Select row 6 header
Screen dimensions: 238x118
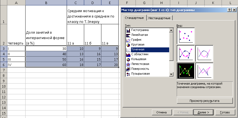click(x=3, y=65)
